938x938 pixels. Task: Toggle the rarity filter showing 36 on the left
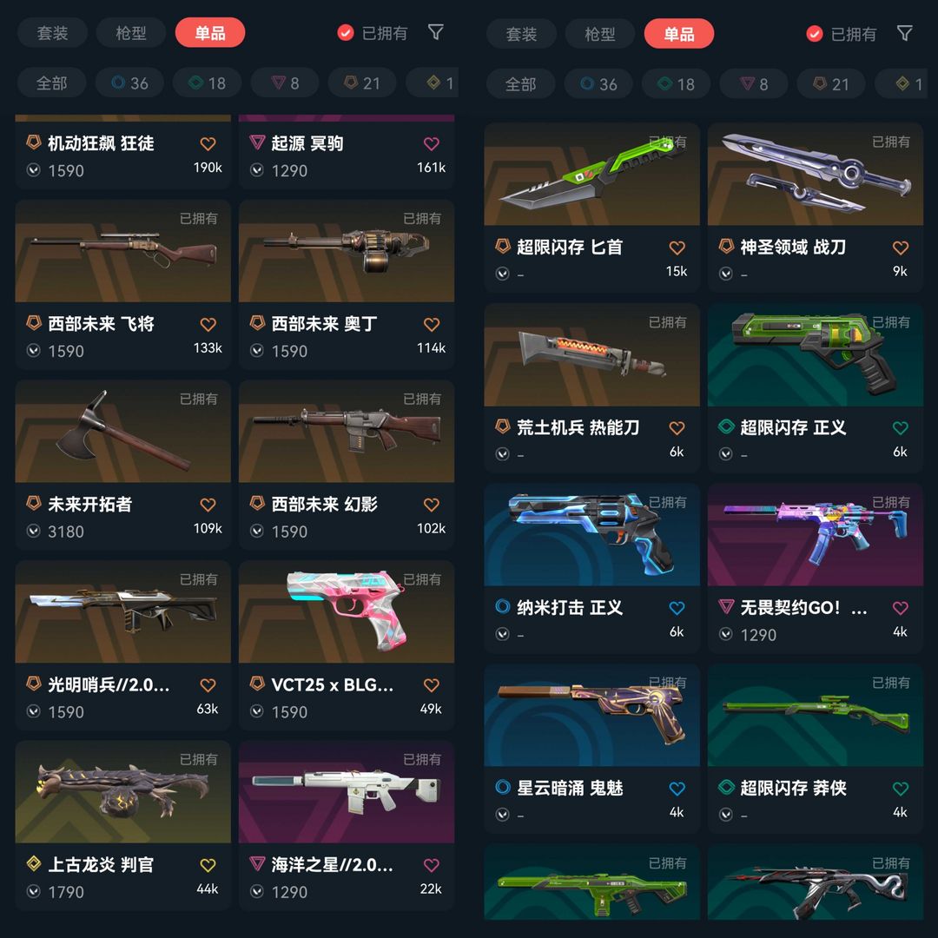pos(129,83)
